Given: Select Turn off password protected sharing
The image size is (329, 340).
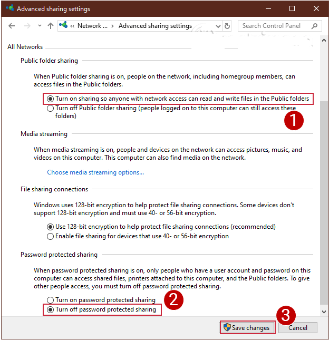Looking at the screenshot, I should click(102, 309).
